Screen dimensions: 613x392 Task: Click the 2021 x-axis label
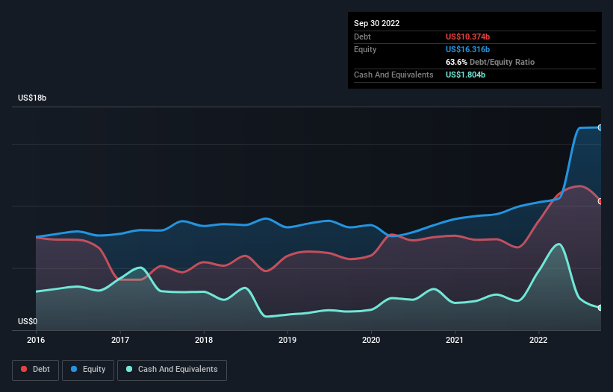pos(455,340)
